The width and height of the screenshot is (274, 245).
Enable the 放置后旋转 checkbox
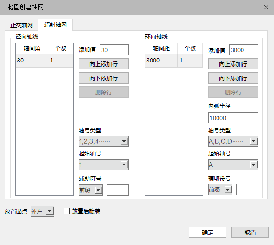click(66, 211)
